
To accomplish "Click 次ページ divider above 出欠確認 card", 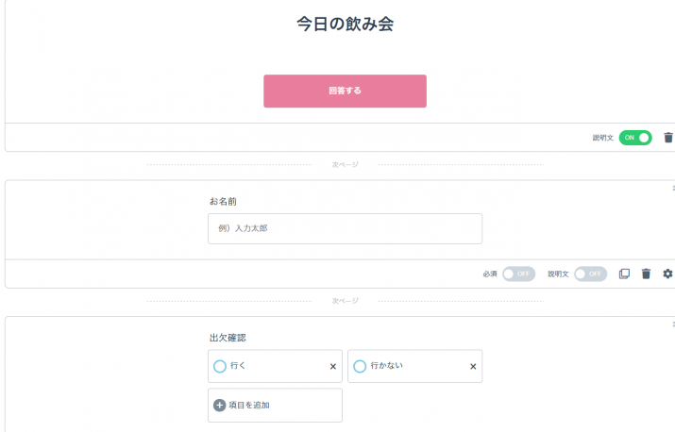I will point(345,301).
